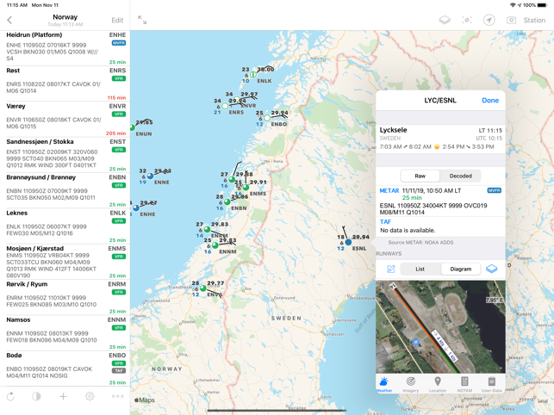Open the NOTAM tab in popup
The width and height of the screenshot is (554, 415).
coord(464,385)
